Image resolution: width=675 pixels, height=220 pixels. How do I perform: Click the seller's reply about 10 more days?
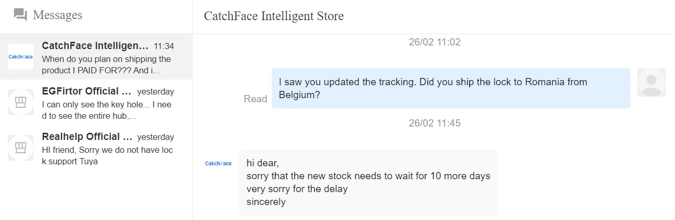point(368,182)
